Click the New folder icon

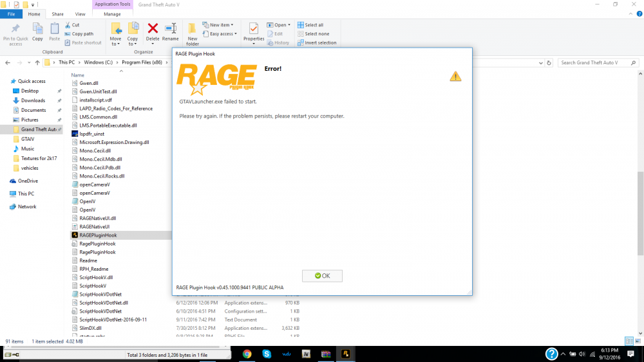192,29
